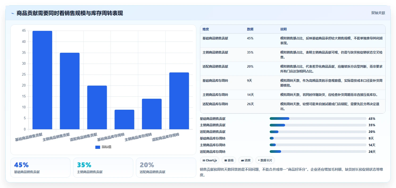This screenshot has width=396, height=188.
Task: Click the page title 商品贡献需要同时看销售规模与库存周转表现
Action: (70, 13)
